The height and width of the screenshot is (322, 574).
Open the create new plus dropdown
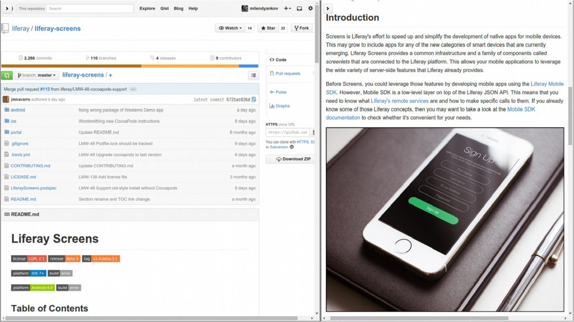coord(288,8)
